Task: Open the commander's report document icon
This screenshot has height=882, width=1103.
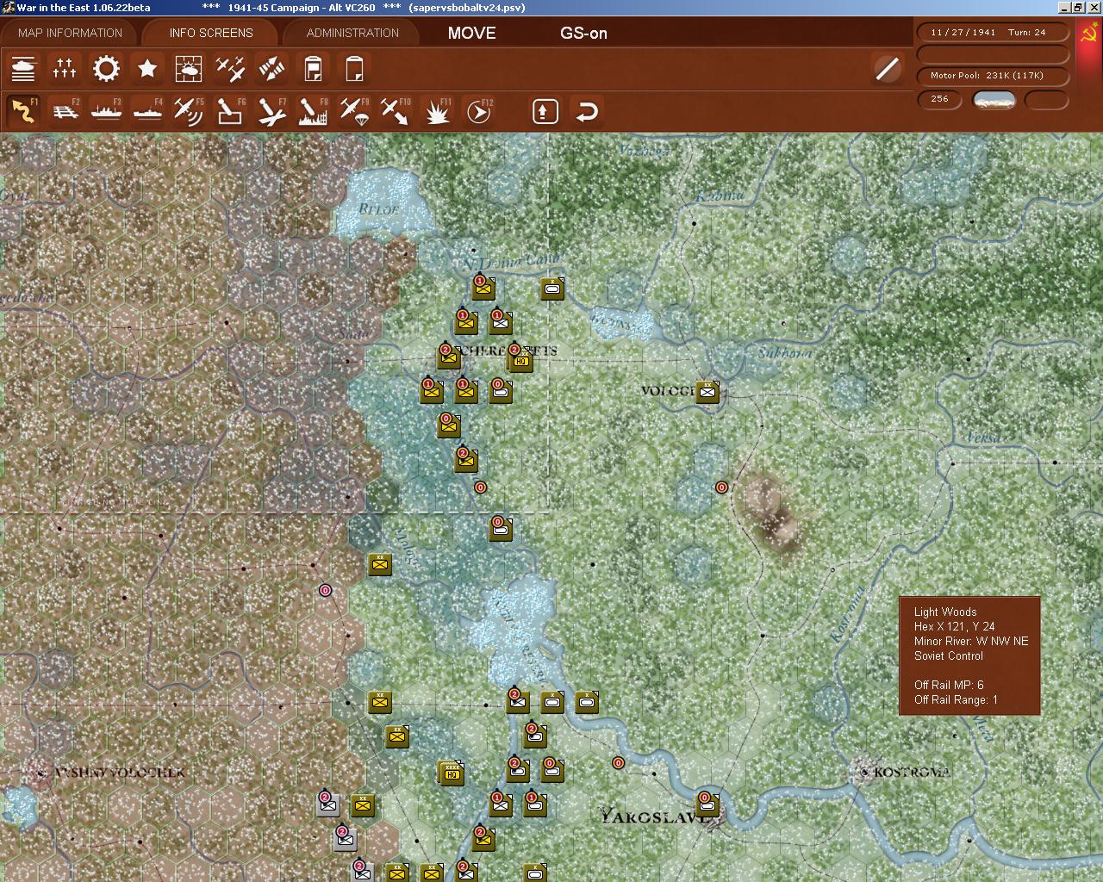Action: coord(313,68)
